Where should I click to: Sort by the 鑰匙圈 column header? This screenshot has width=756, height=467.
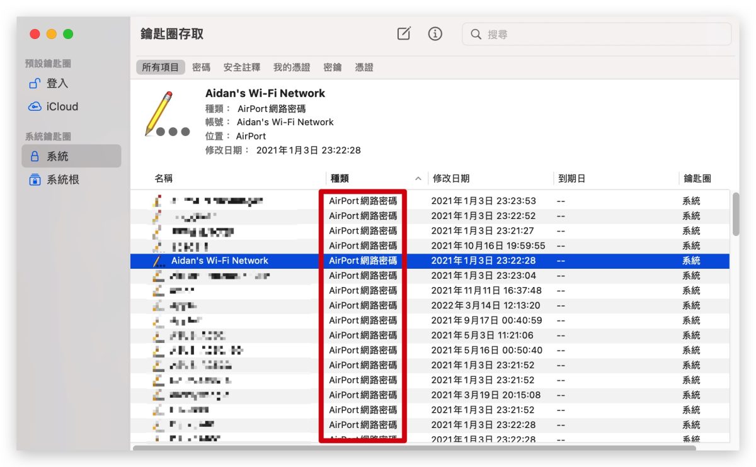point(697,178)
